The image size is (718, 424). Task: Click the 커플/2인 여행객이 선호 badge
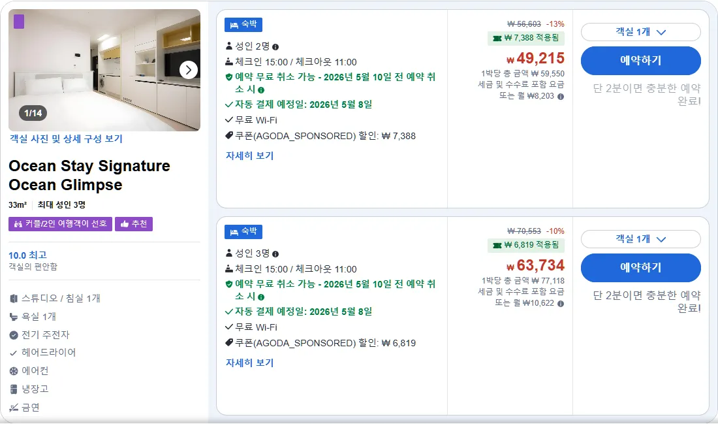point(61,224)
